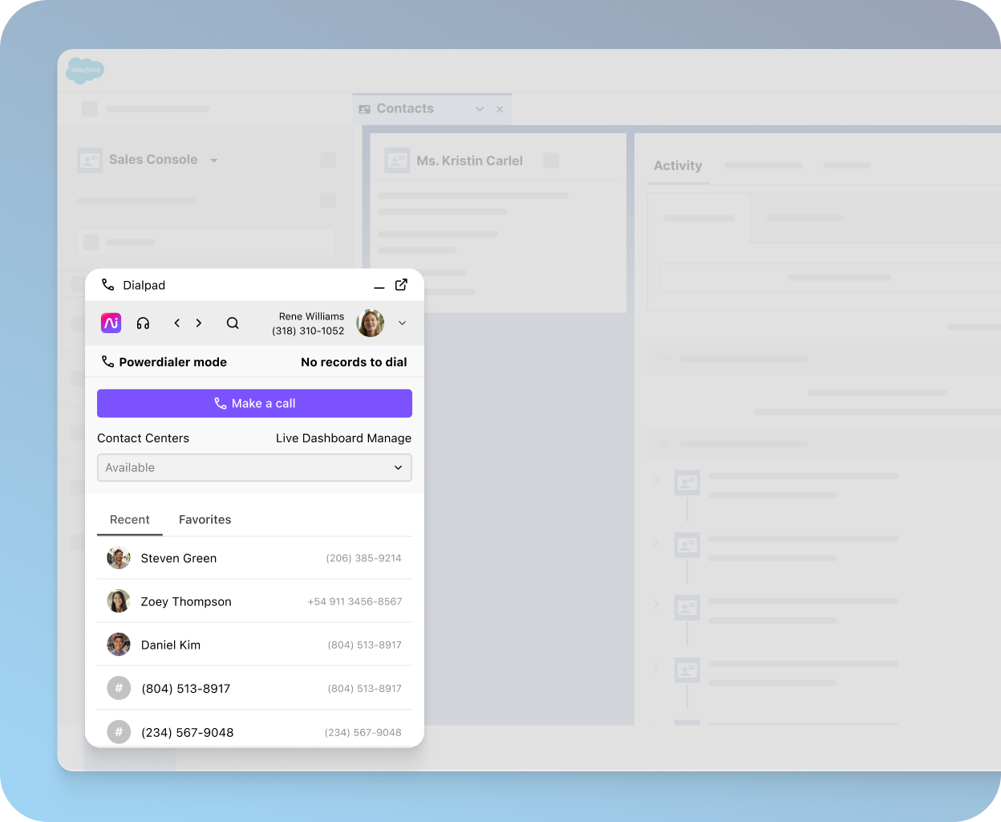Change status using the Available dropdown
This screenshot has width=1001, height=822.
pos(254,467)
